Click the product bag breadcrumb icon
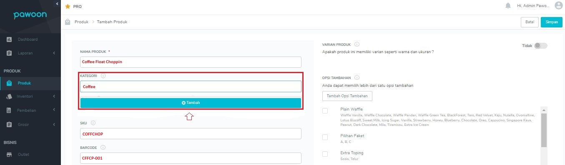The height and width of the screenshot is (165, 565). click(x=68, y=22)
